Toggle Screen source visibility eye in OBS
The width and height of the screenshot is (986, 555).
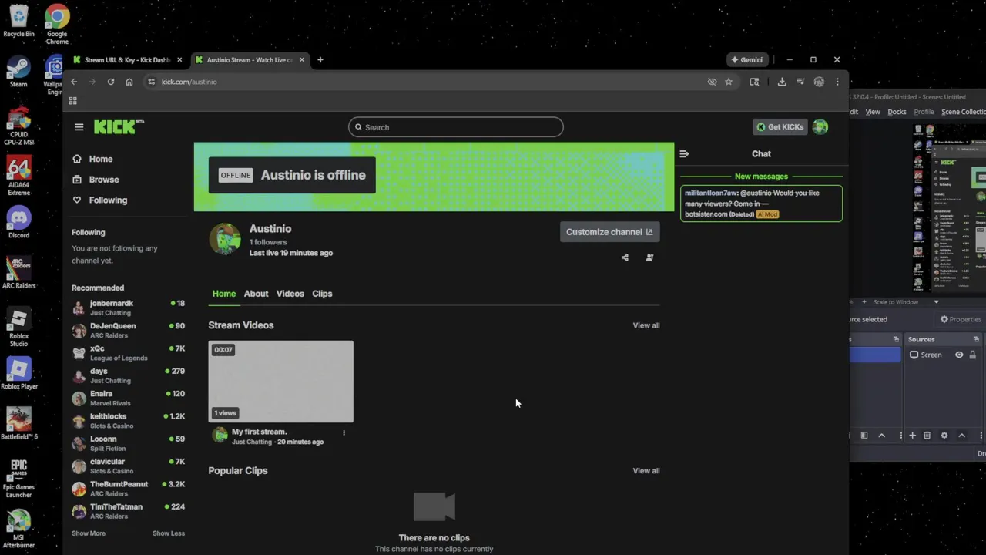959,355
